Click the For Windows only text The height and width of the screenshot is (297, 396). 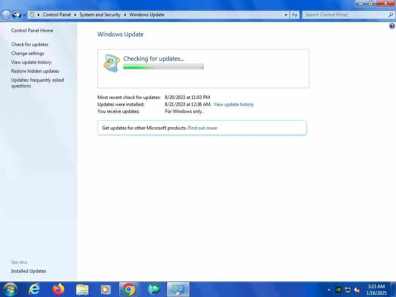[184, 111]
